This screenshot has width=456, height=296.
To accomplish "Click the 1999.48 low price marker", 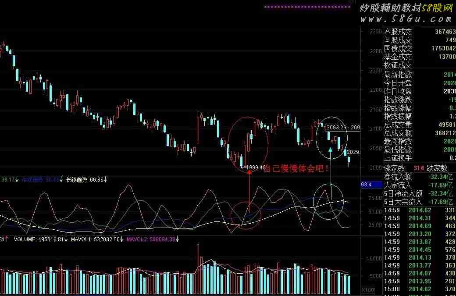I will 253,168.
